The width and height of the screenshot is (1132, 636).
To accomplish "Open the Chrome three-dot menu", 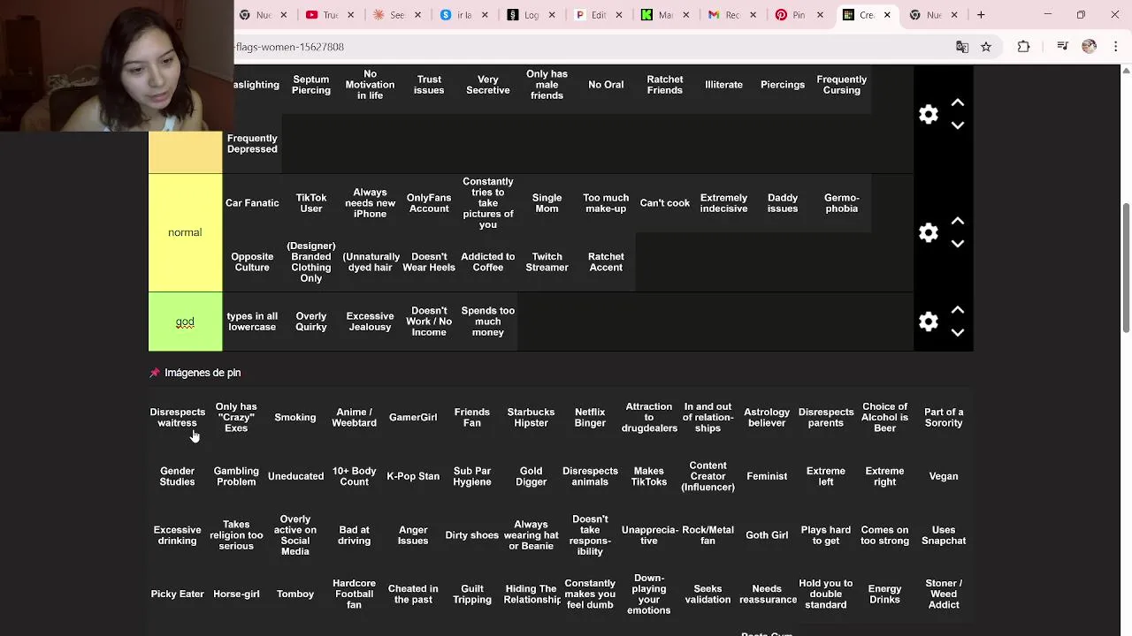I will (x=1114, y=47).
